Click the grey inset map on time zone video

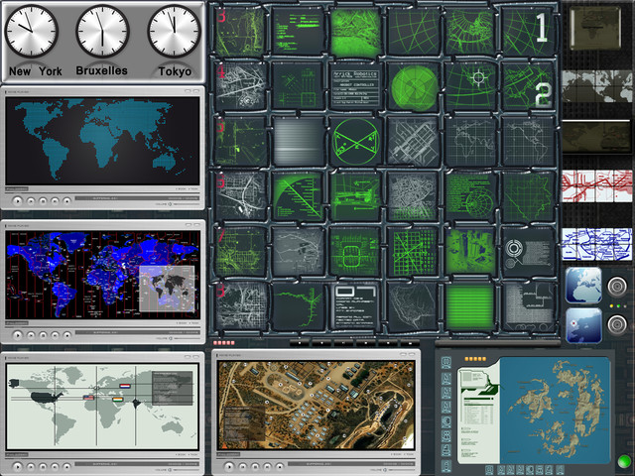point(167,289)
